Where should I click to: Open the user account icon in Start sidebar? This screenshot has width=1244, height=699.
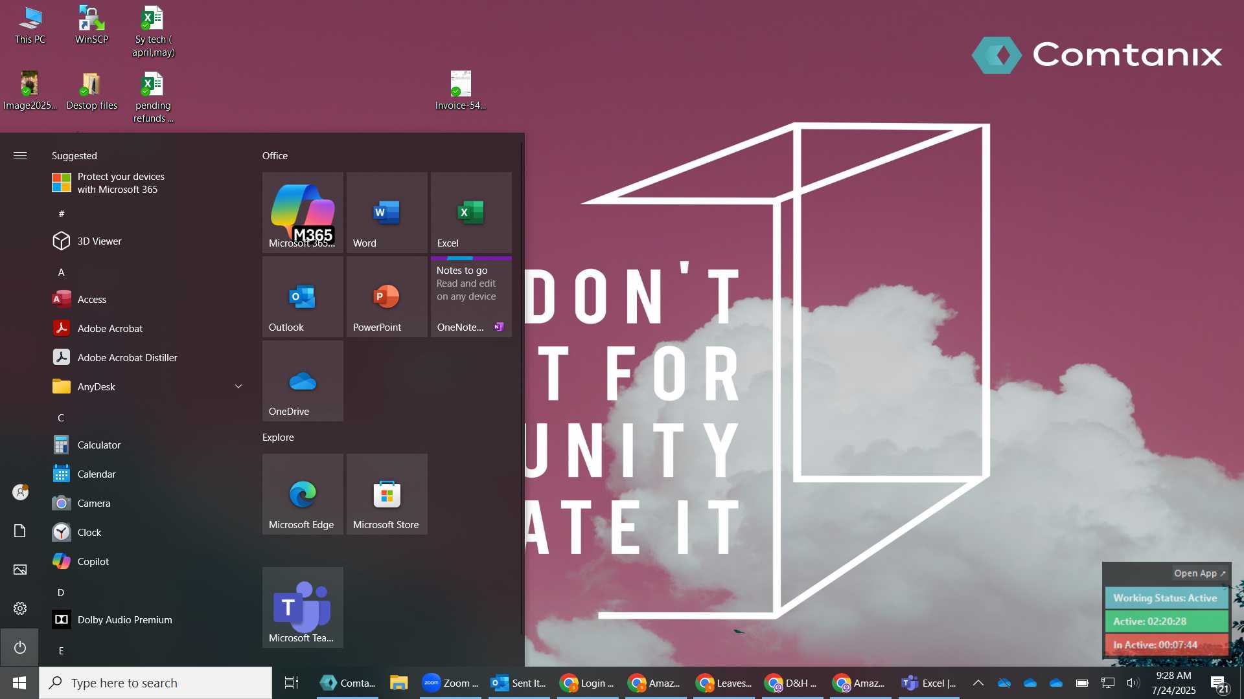coord(19,492)
